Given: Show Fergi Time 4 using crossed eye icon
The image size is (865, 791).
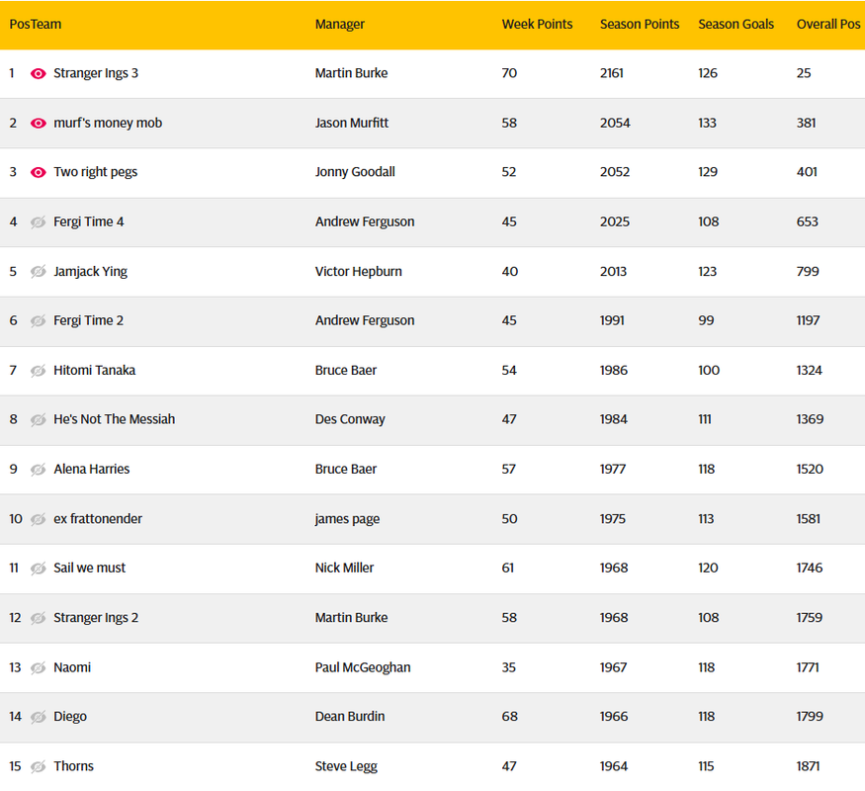Looking at the screenshot, I should 39,222.
